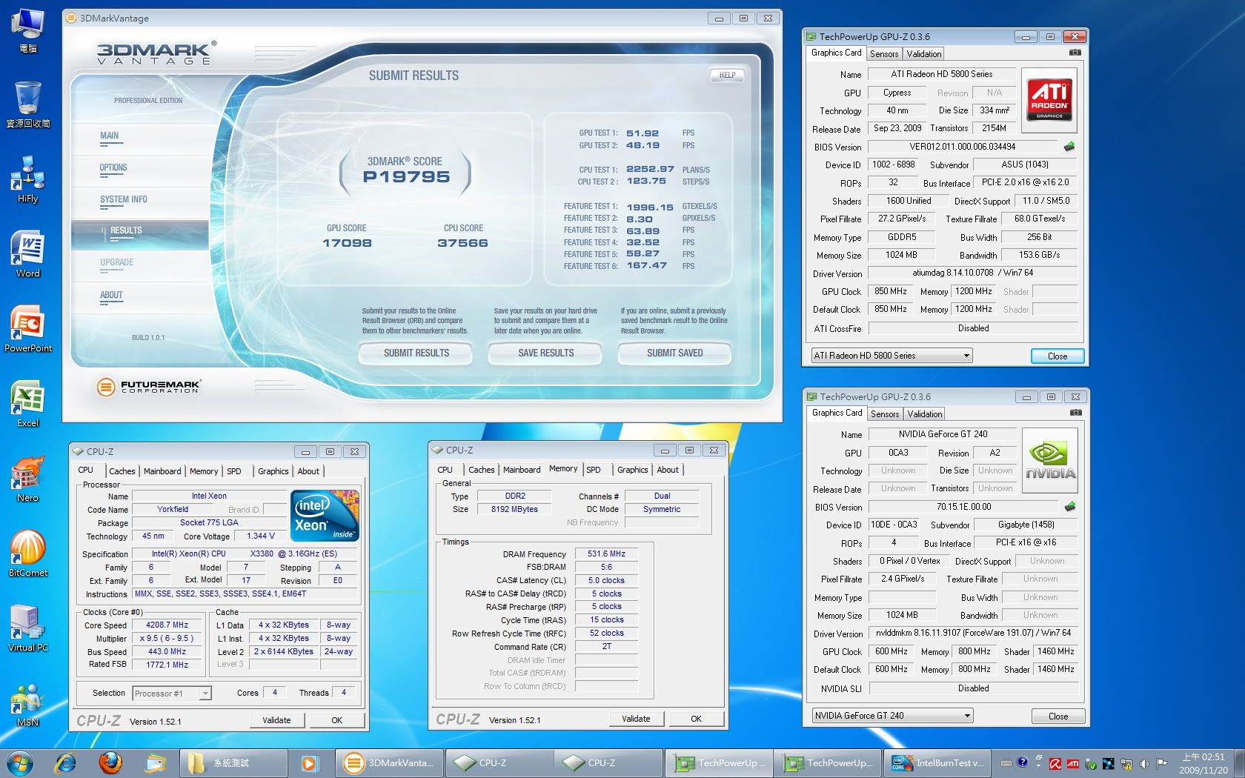Viewport: 1245px width, 778px height.
Task: Switch to Mainboard tab in left CPU-Z window
Action: pyautogui.click(x=162, y=471)
